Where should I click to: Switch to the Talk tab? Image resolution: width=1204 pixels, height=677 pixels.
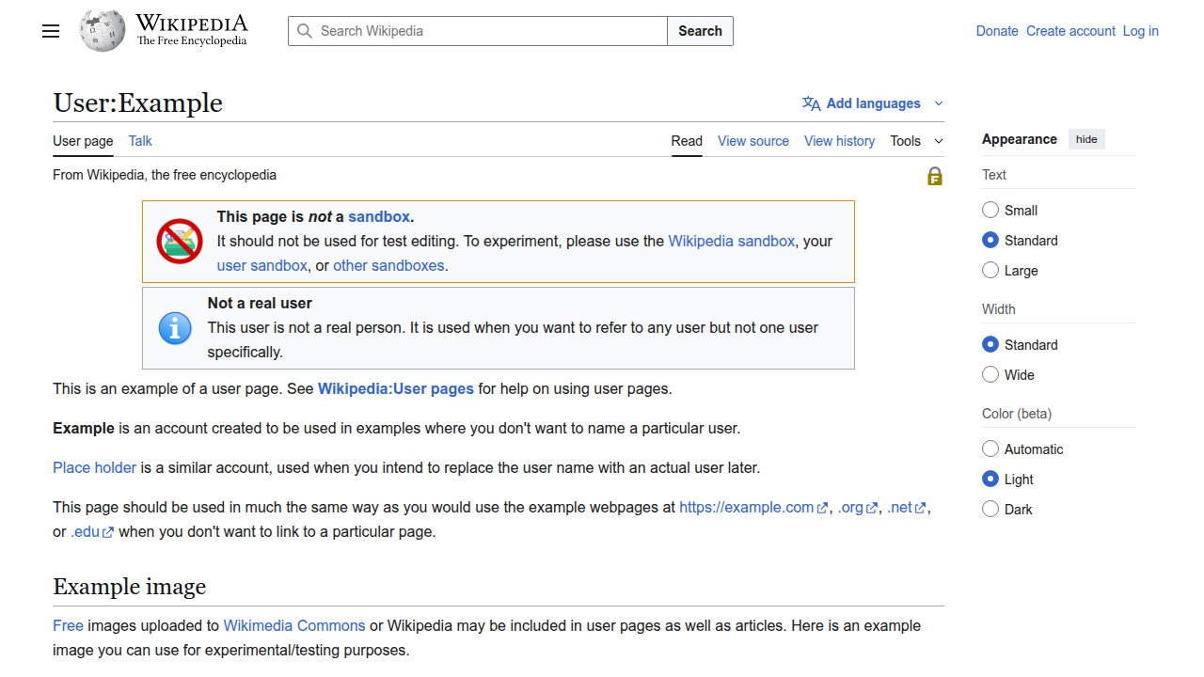139,141
